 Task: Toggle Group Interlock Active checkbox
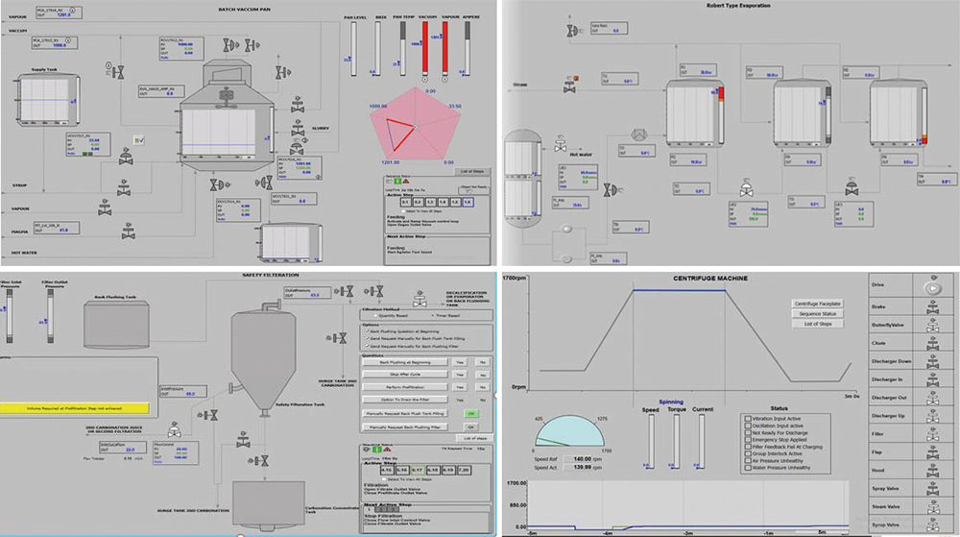click(748, 453)
